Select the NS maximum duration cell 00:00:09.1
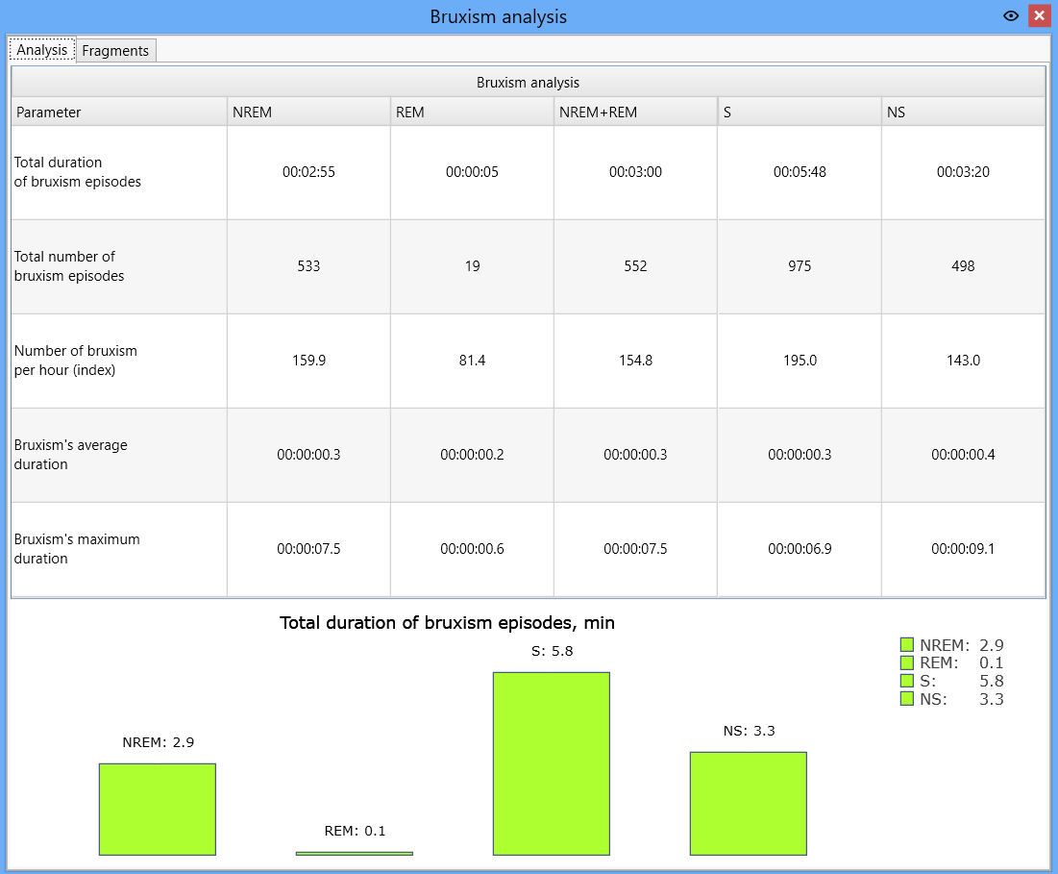 pos(964,549)
